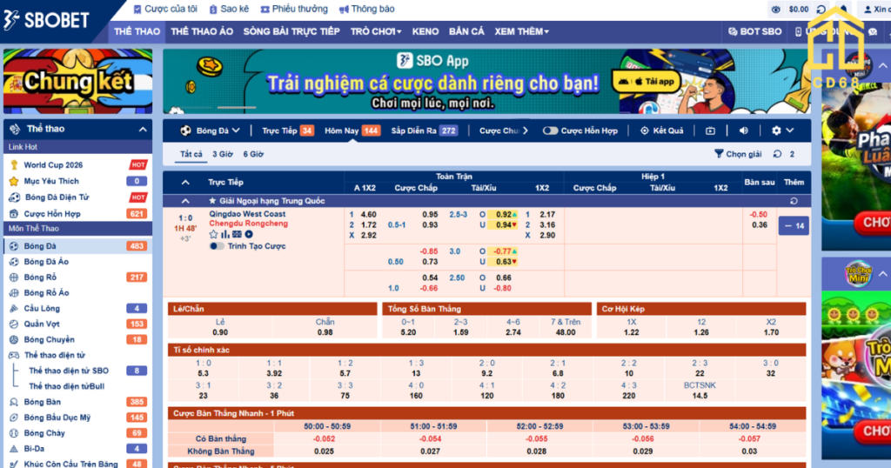This screenshot has width=891, height=468.
Task: Open Mục Yêu Thích favorites
Action: (51, 181)
